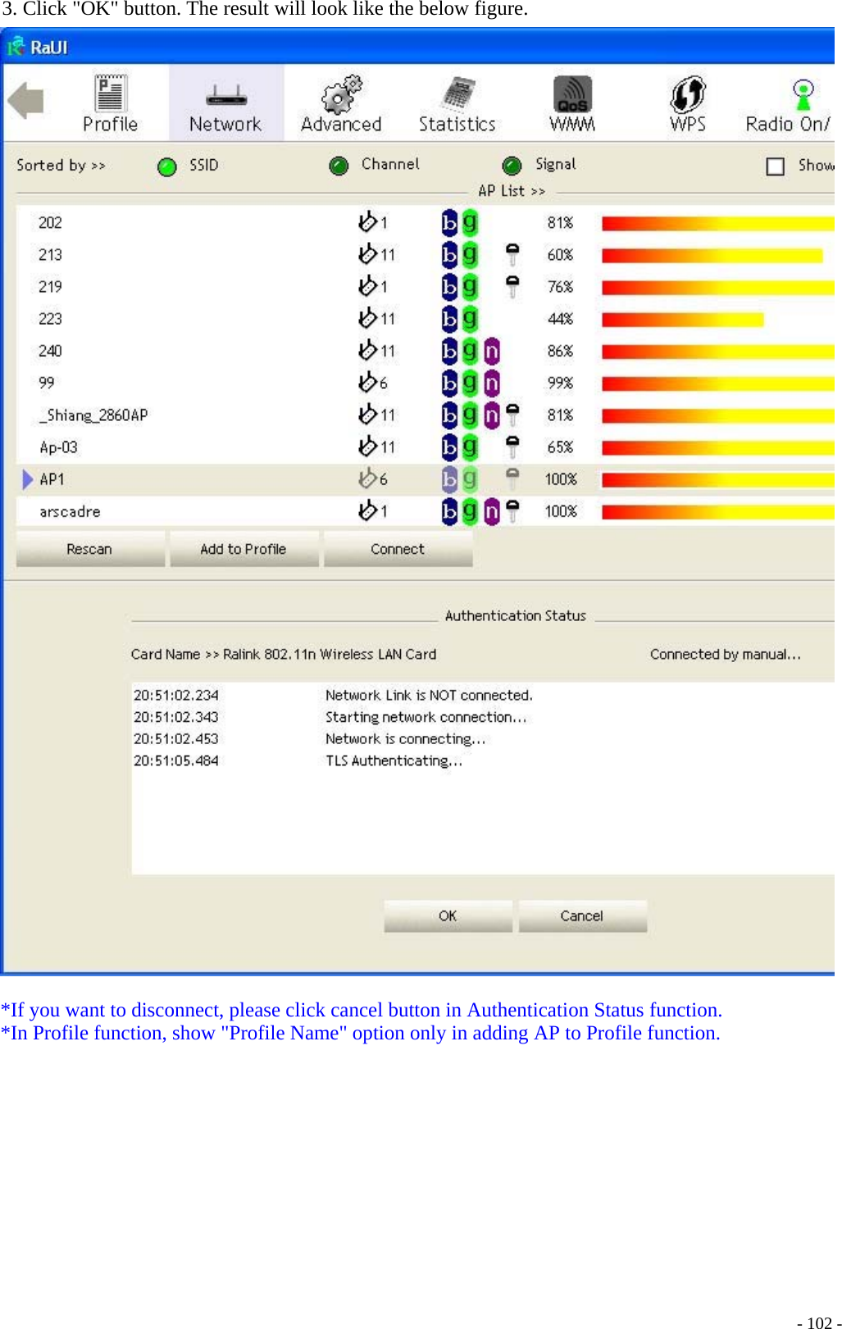Select AP row 213
This screenshot has height=1329, width=842.
point(425,254)
